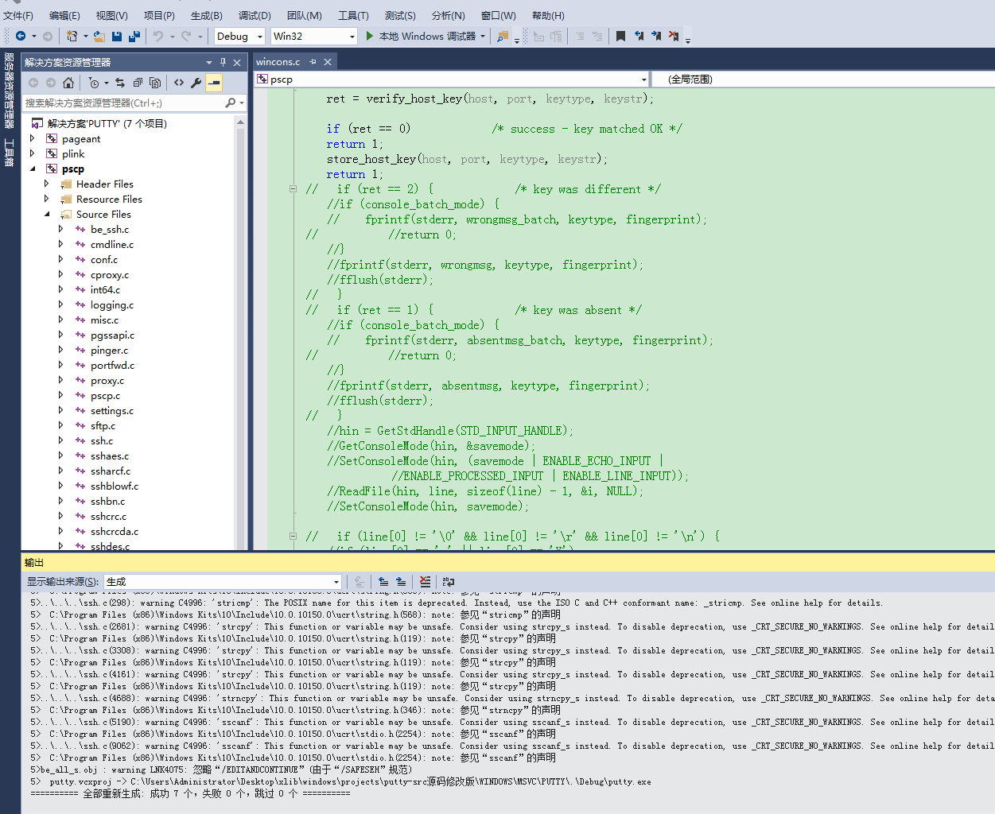Open the 工具(T) menu
The height and width of the screenshot is (814, 995).
pyautogui.click(x=353, y=15)
